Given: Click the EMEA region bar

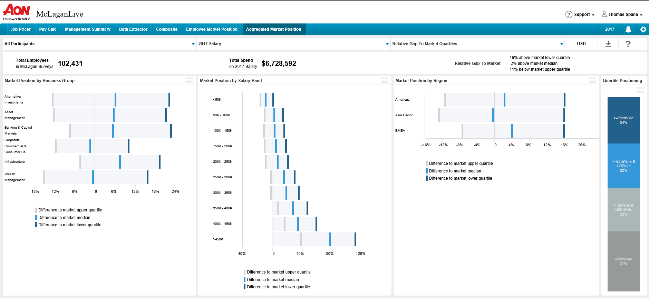Looking at the screenshot, I should [513, 131].
